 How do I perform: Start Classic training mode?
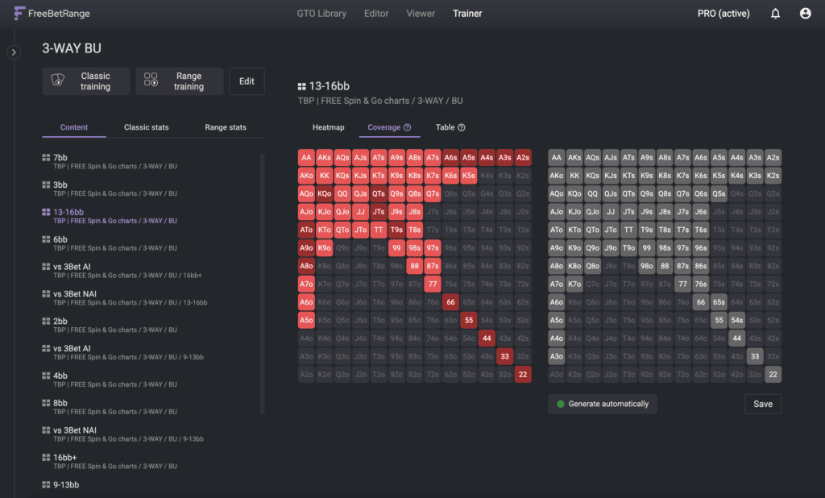coord(86,81)
